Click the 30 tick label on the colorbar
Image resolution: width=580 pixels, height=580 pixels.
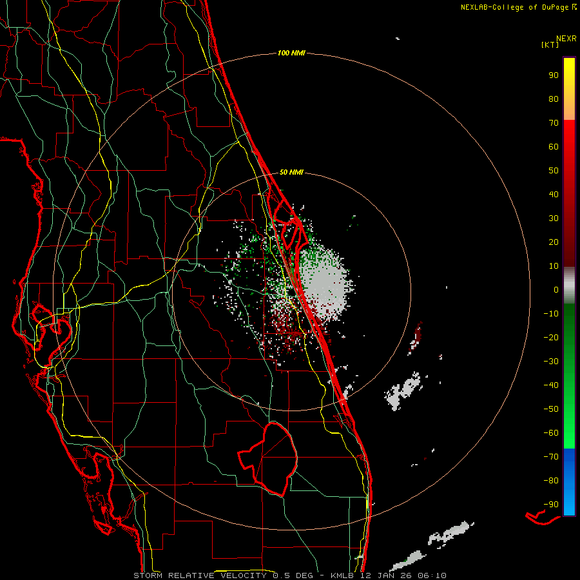click(x=554, y=218)
